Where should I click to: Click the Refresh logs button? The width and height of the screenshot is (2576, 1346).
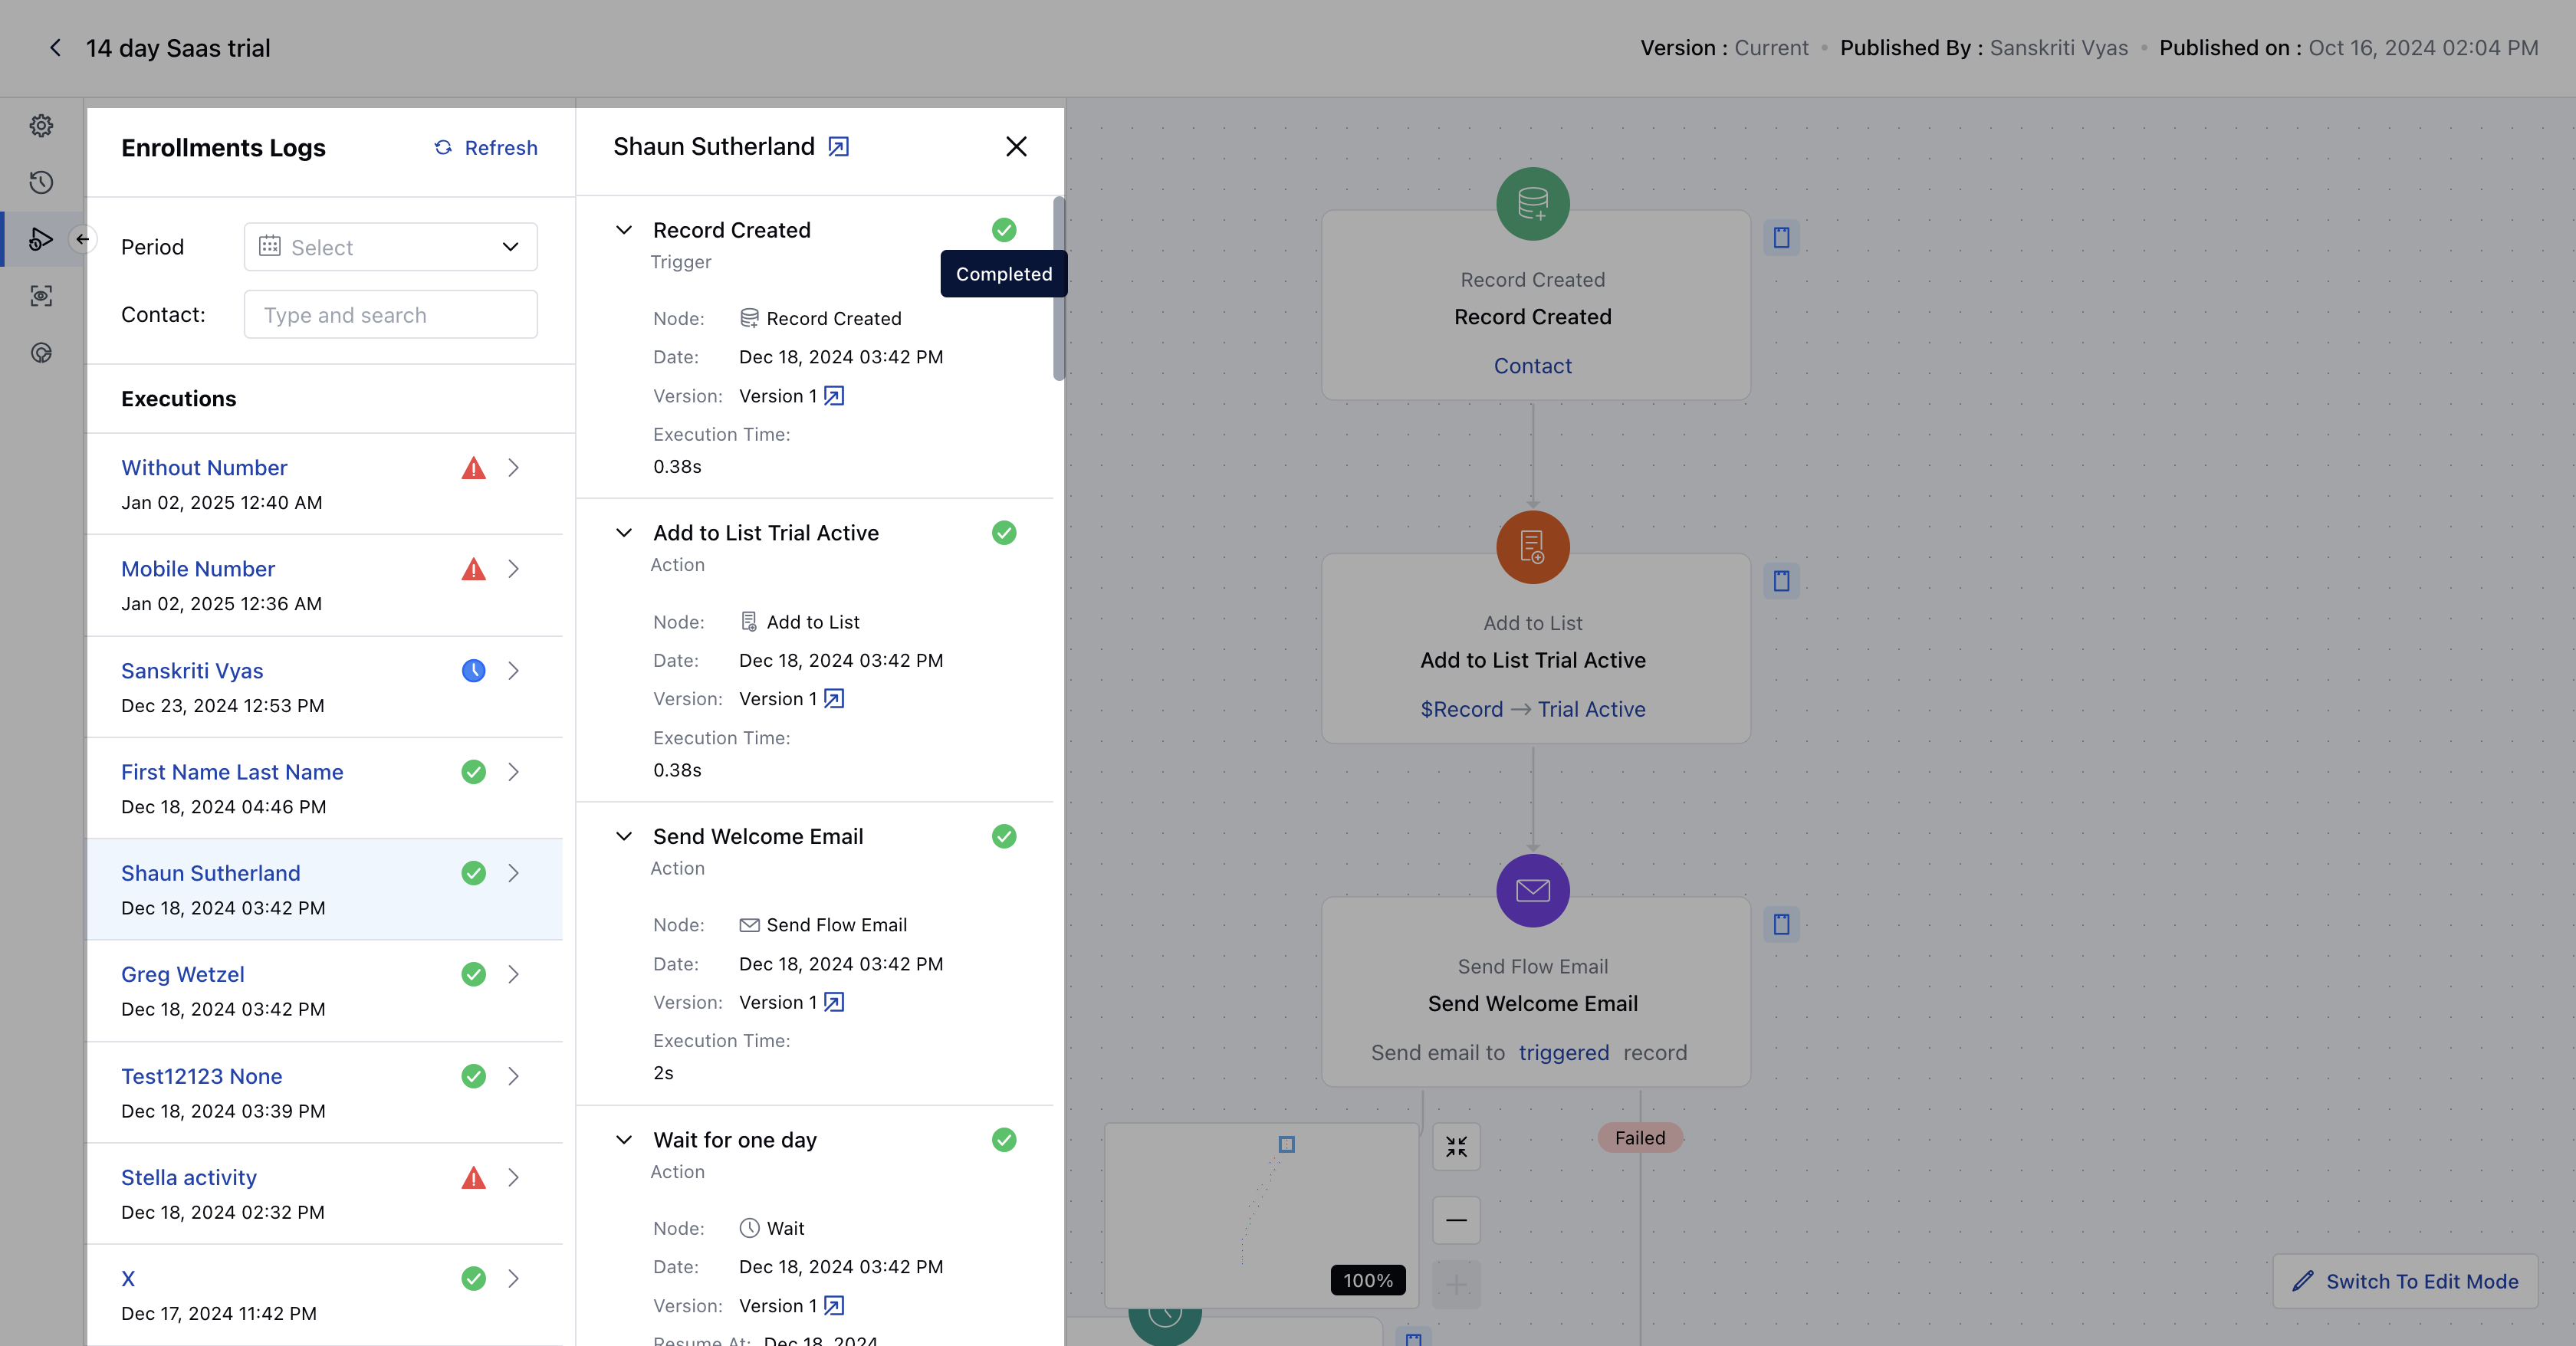[486, 148]
